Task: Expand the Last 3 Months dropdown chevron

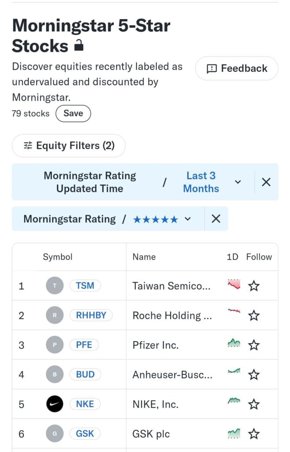Action: pyautogui.click(x=238, y=182)
